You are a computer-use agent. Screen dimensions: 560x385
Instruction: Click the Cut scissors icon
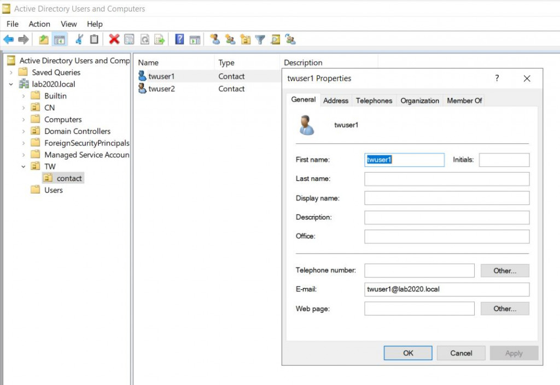(79, 39)
